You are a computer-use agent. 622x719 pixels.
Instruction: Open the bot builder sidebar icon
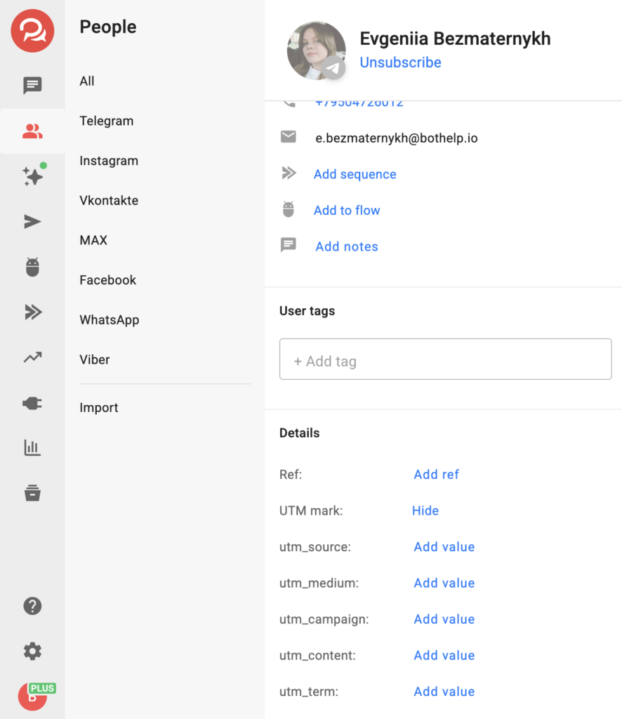click(32, 267)
